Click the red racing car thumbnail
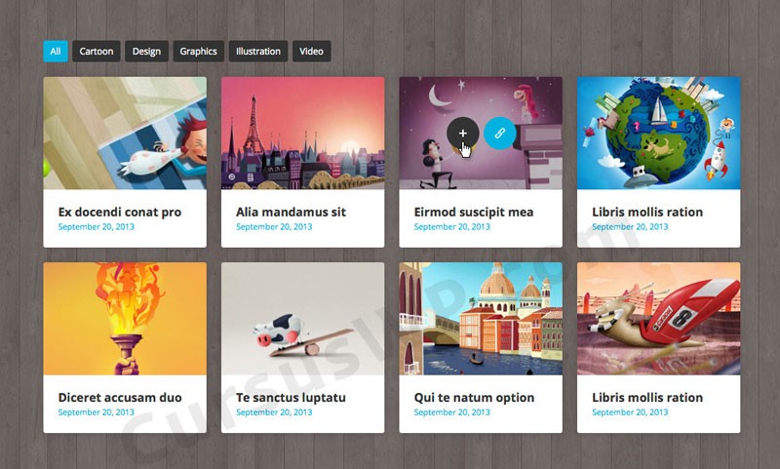 [x=658, y=318]
